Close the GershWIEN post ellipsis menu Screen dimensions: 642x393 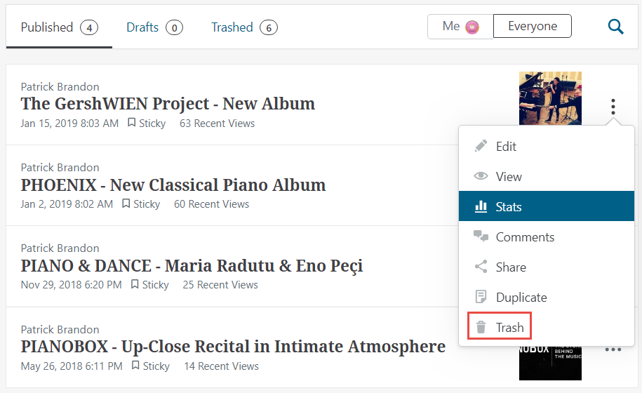click(x=613, y=107)
